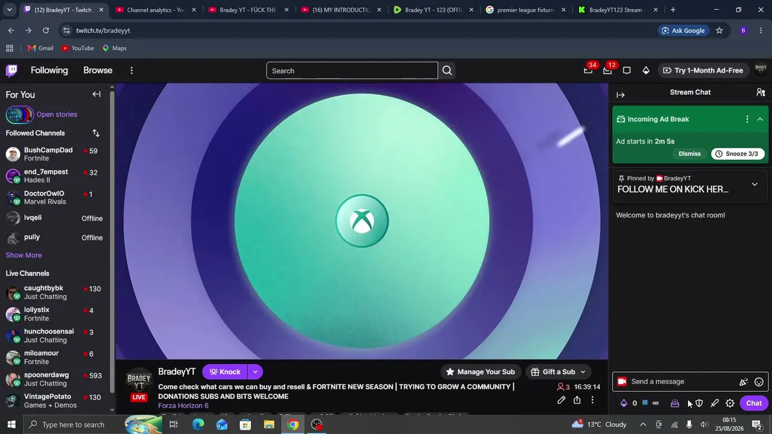This screenshot has height=434, width=772.
Task: Open stream more options below video
Action: click(592, 400)
